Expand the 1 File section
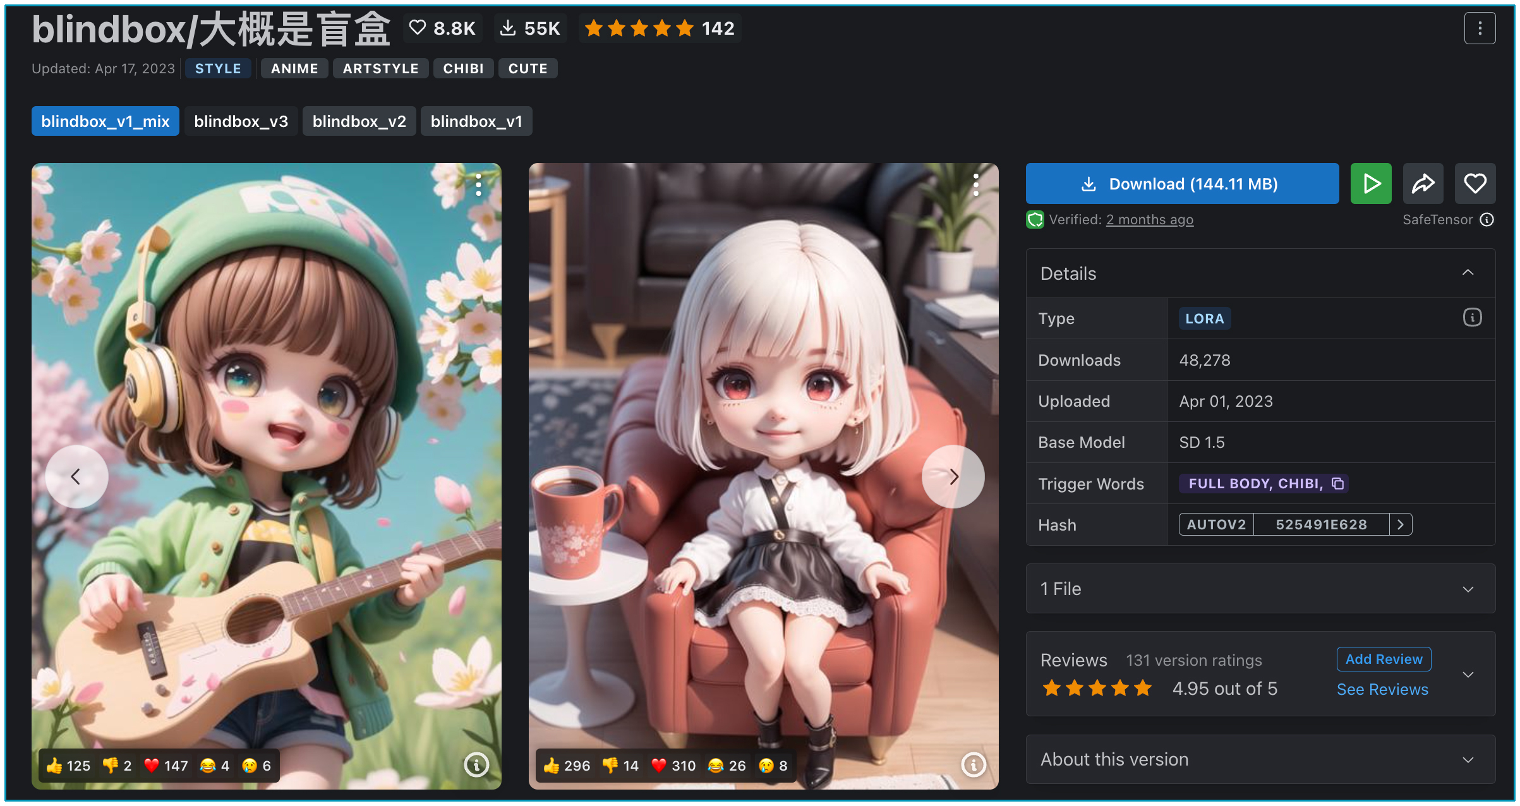 pos(1468,589)
